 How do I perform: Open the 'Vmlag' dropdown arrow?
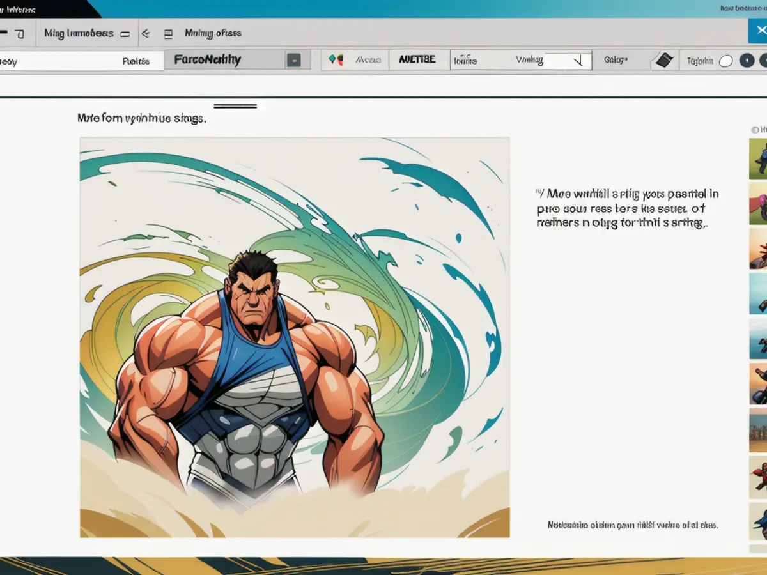[578, 60]
